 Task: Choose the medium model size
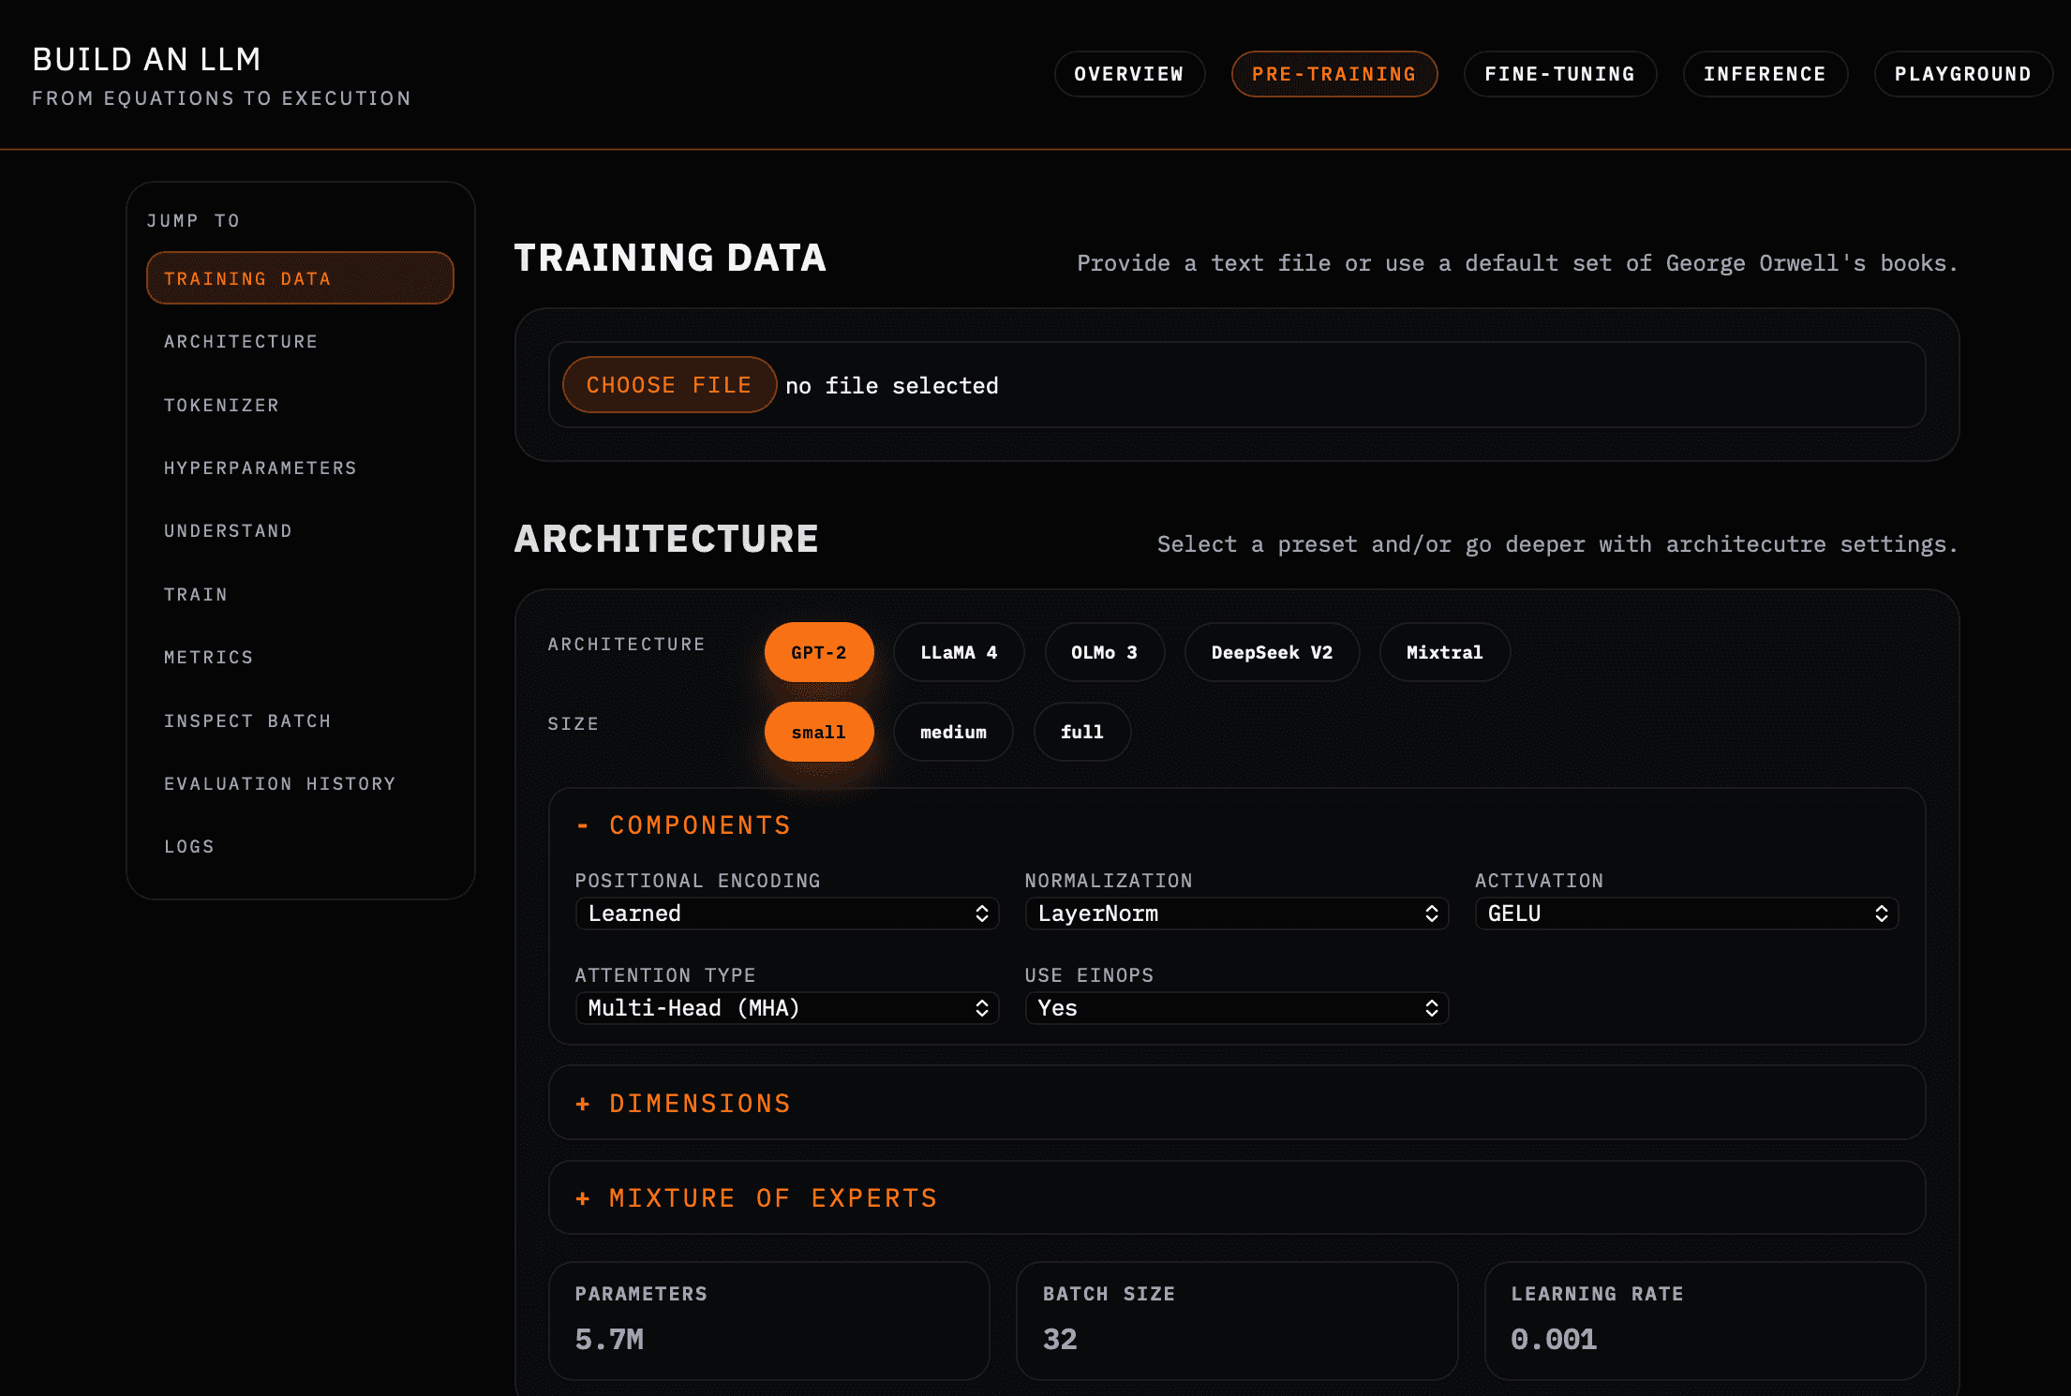tap(952, 732)
